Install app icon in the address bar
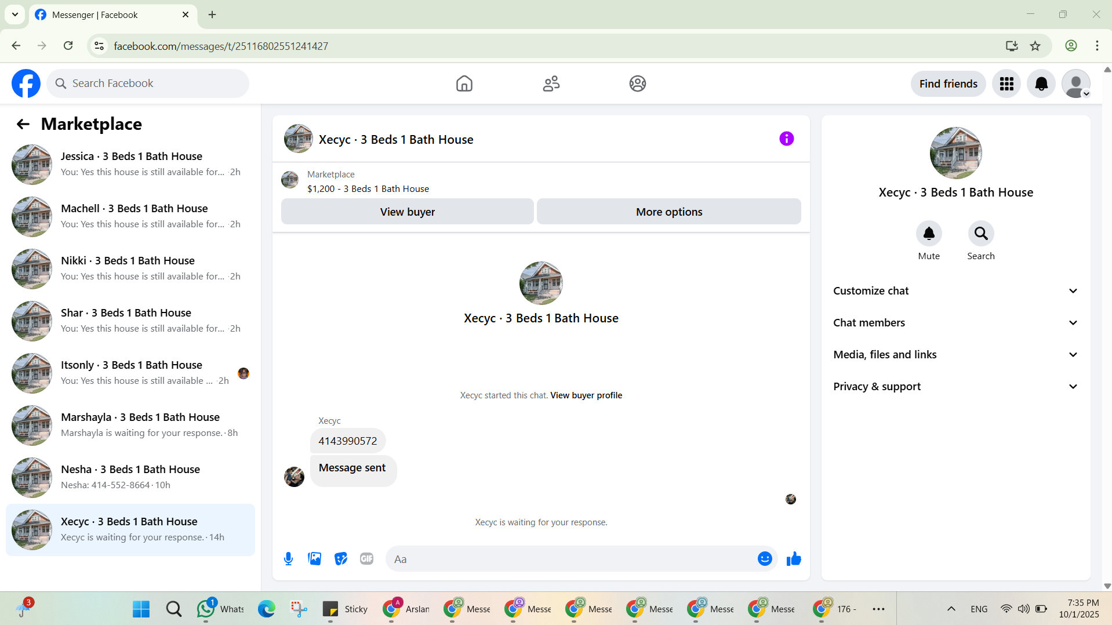Viewport: 1112px width, 625px height. point(1012,46)
